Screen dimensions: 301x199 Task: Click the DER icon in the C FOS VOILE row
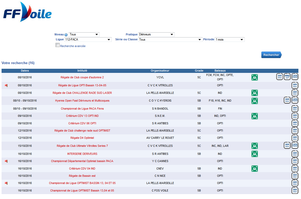pyautogui.click(x=295, y=190)
